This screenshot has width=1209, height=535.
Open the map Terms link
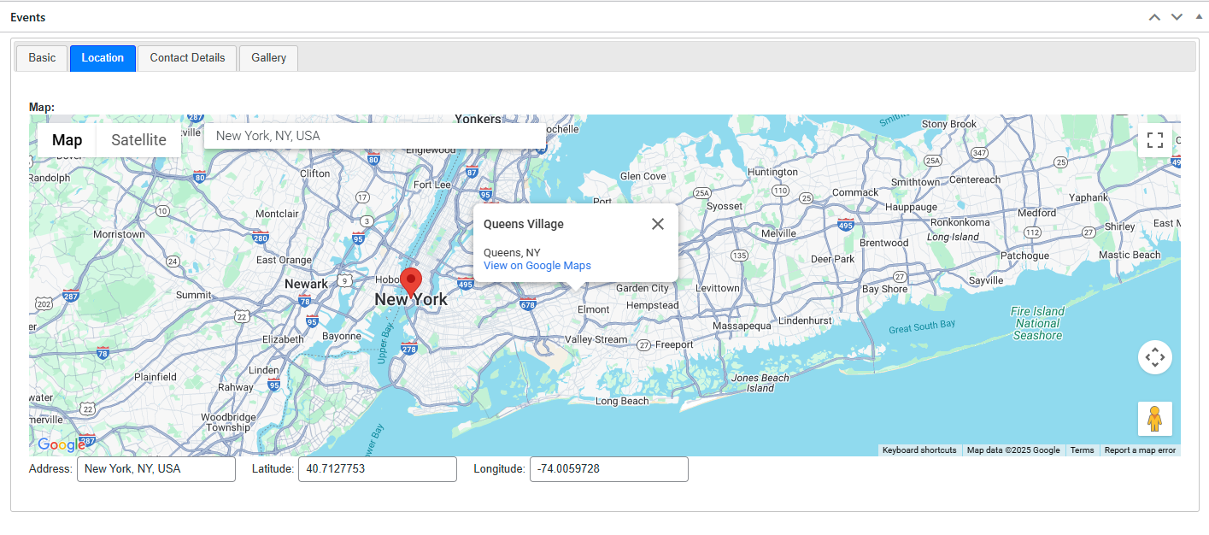(x=1082, y=450)
